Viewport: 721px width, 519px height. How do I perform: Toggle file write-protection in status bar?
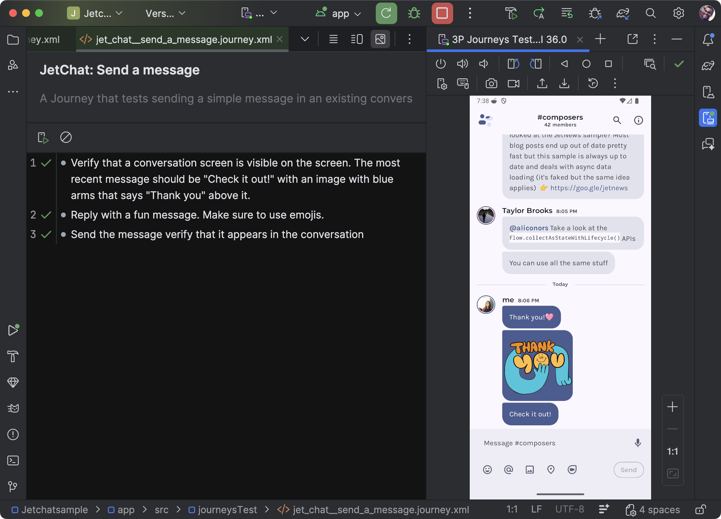[x=701, y=509]
